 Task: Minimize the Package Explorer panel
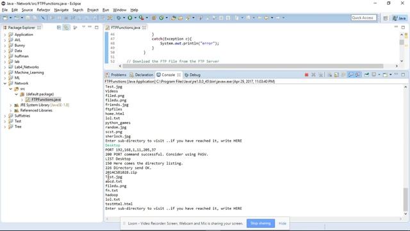[90, 27]
